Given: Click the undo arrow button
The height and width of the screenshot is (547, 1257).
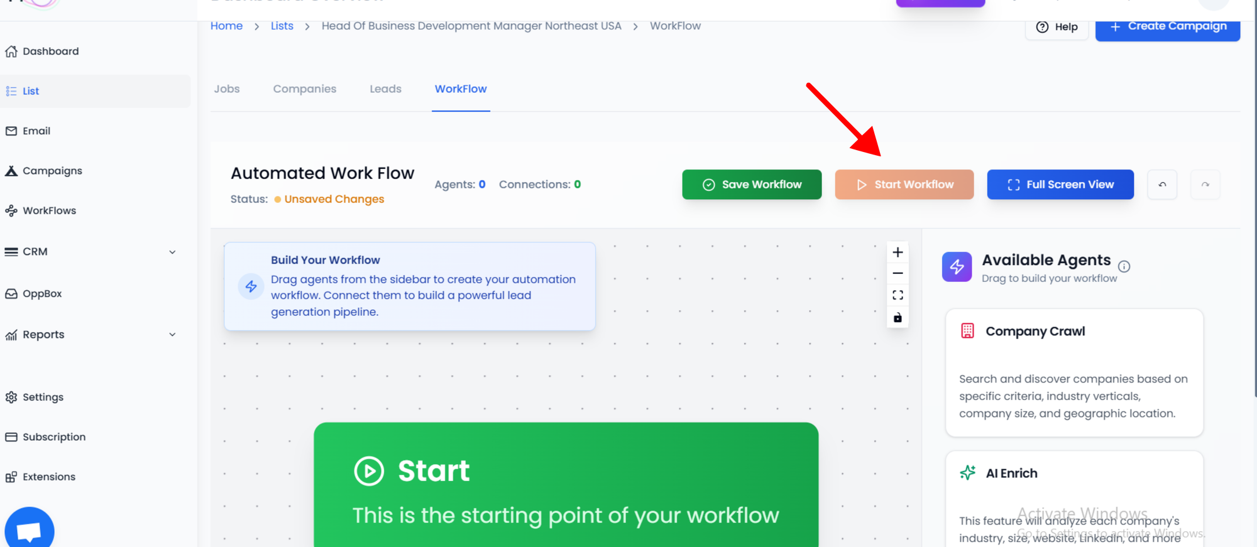Looking at the screenshot, I should (x=1162, y=185).
